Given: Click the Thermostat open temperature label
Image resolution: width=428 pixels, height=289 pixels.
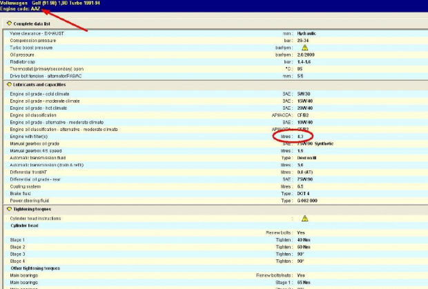Looking at the screenshot, I should tap(47, 69).
